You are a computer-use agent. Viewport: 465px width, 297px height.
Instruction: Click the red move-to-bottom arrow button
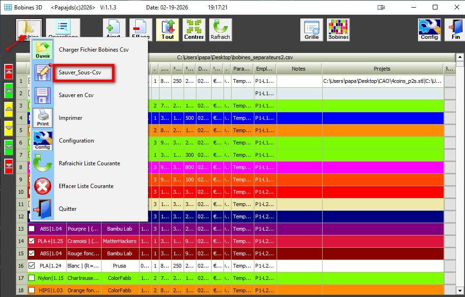[x=9, y=166]
